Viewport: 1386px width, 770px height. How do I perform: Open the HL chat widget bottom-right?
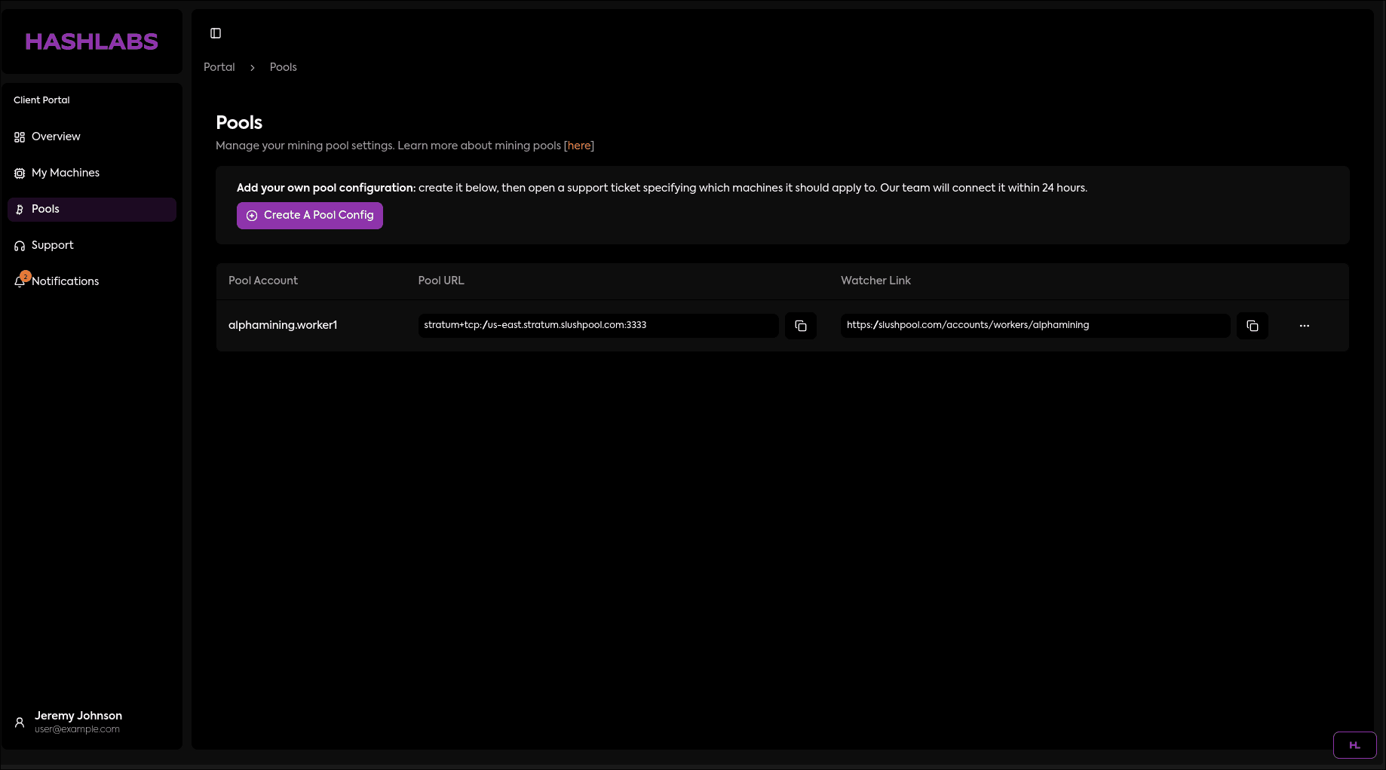click(1354, 745)
